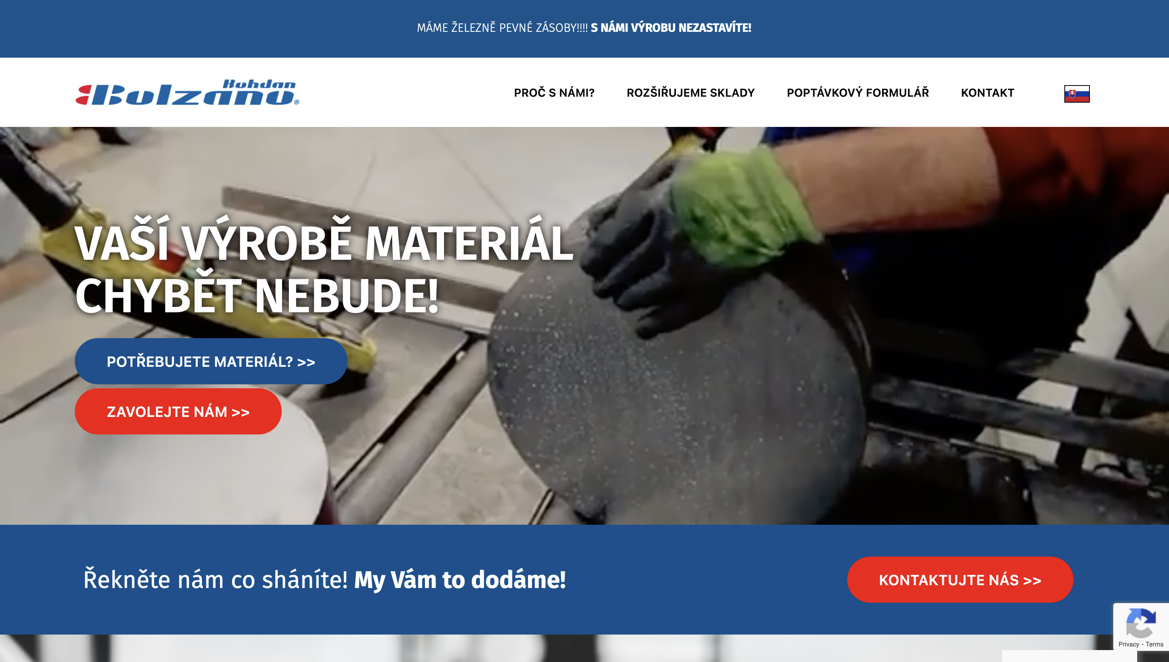Open POPTÁVKOVÝ FORMULÁŘ menu item
The image size is (1169, 662).
[857, 93]
